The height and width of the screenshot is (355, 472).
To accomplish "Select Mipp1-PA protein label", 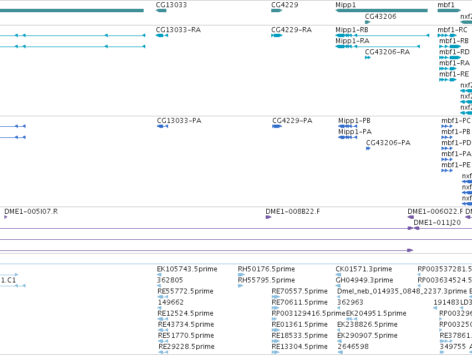I will click(x=355, y=132).
